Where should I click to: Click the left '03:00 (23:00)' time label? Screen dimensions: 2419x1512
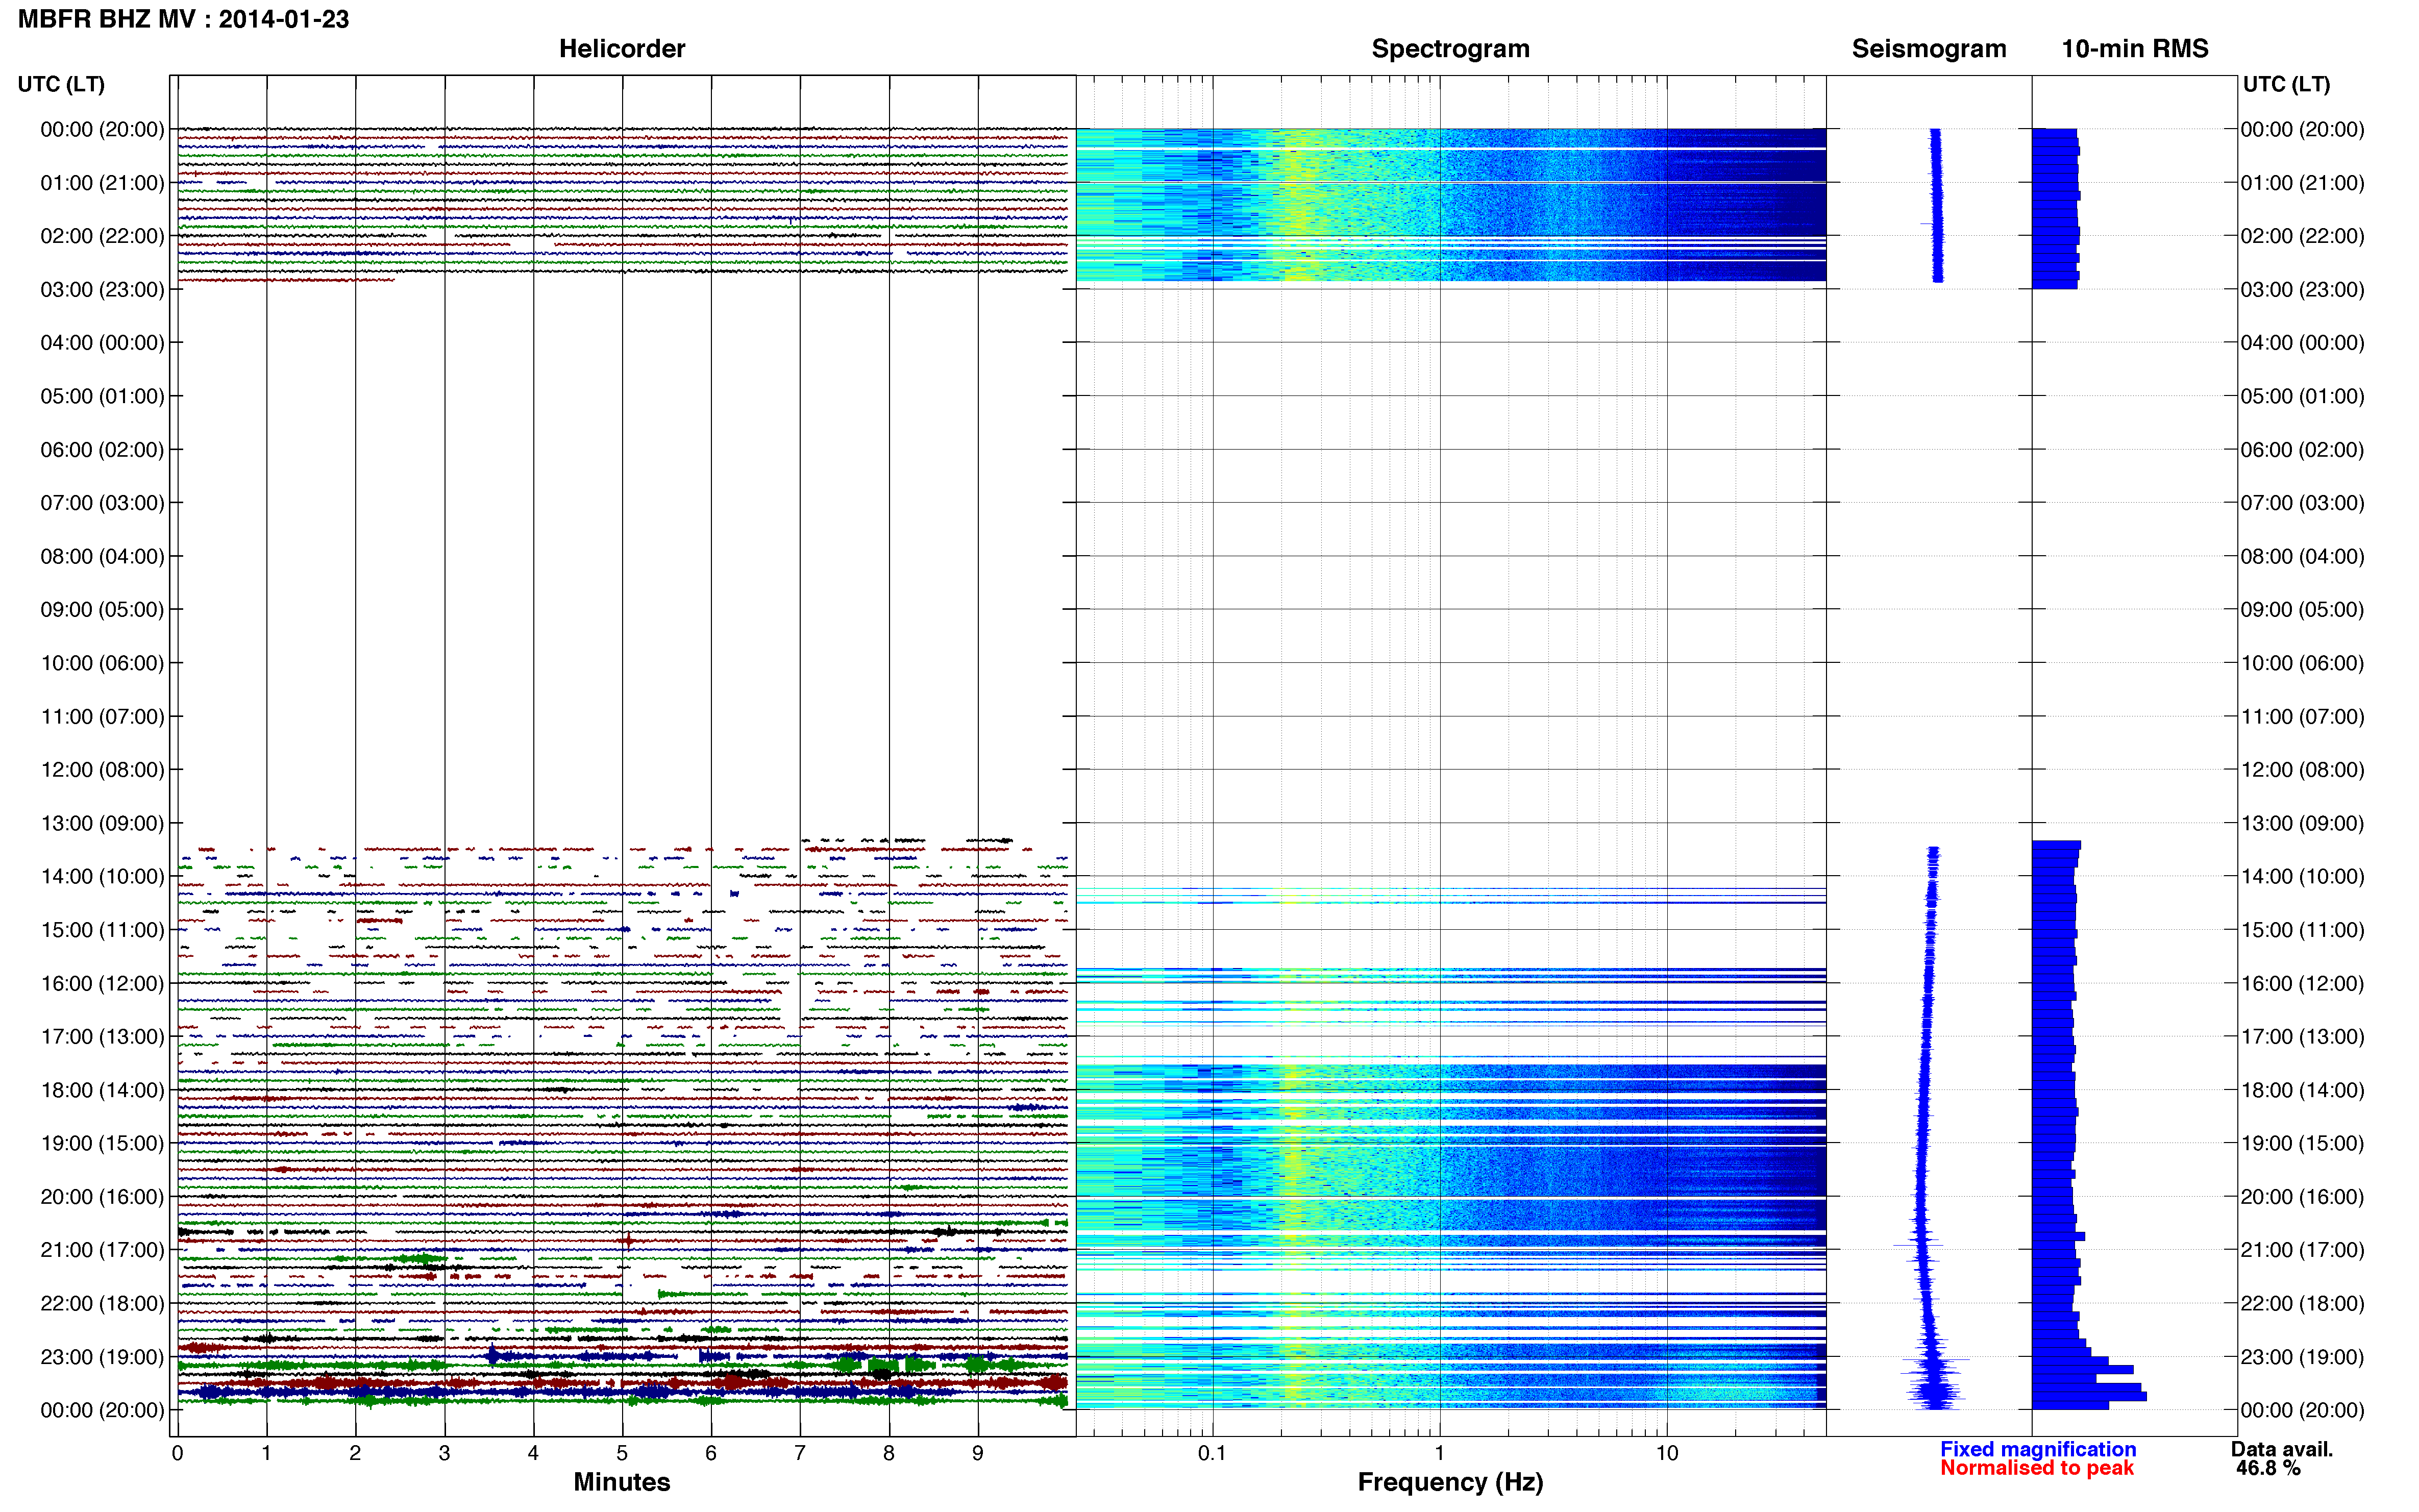[x=102, y=290]
